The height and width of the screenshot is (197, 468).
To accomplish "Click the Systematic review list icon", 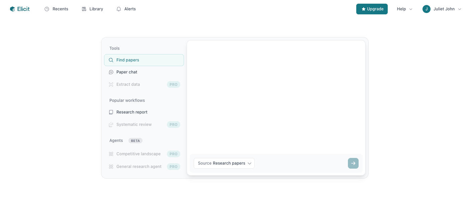I will tap(111, 124).
